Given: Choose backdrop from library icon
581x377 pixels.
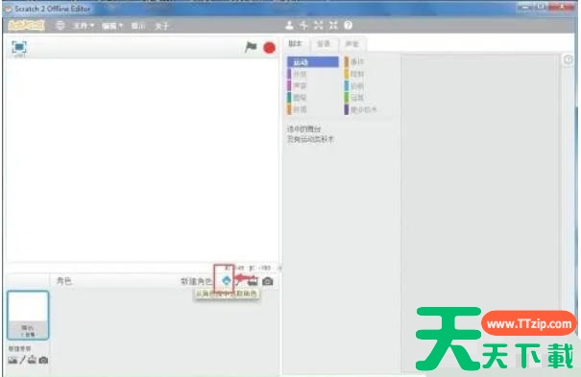Looking at the screenshot, I should pyautogui.click(x=12, y=360).
